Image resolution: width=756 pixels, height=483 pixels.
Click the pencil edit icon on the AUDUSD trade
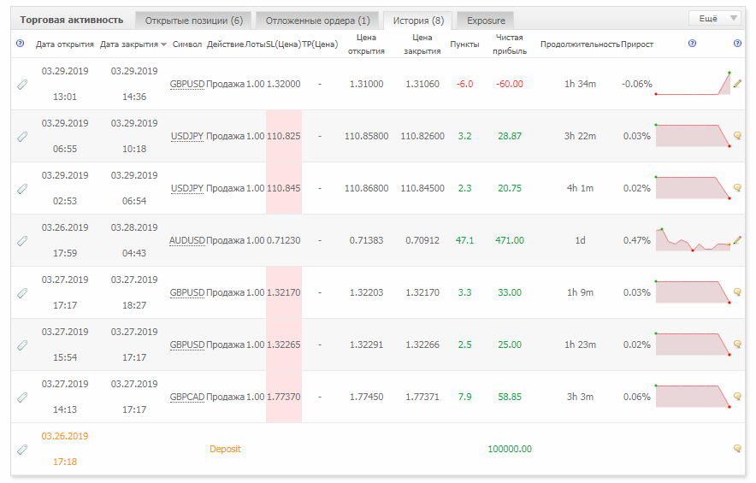coord(737,240)
